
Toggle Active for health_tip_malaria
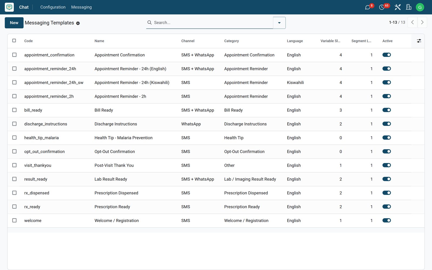pyautogui.click(x=387, y=137)
